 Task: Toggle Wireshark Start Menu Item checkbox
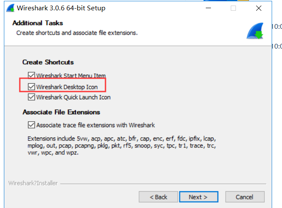[x=31, y=76]
